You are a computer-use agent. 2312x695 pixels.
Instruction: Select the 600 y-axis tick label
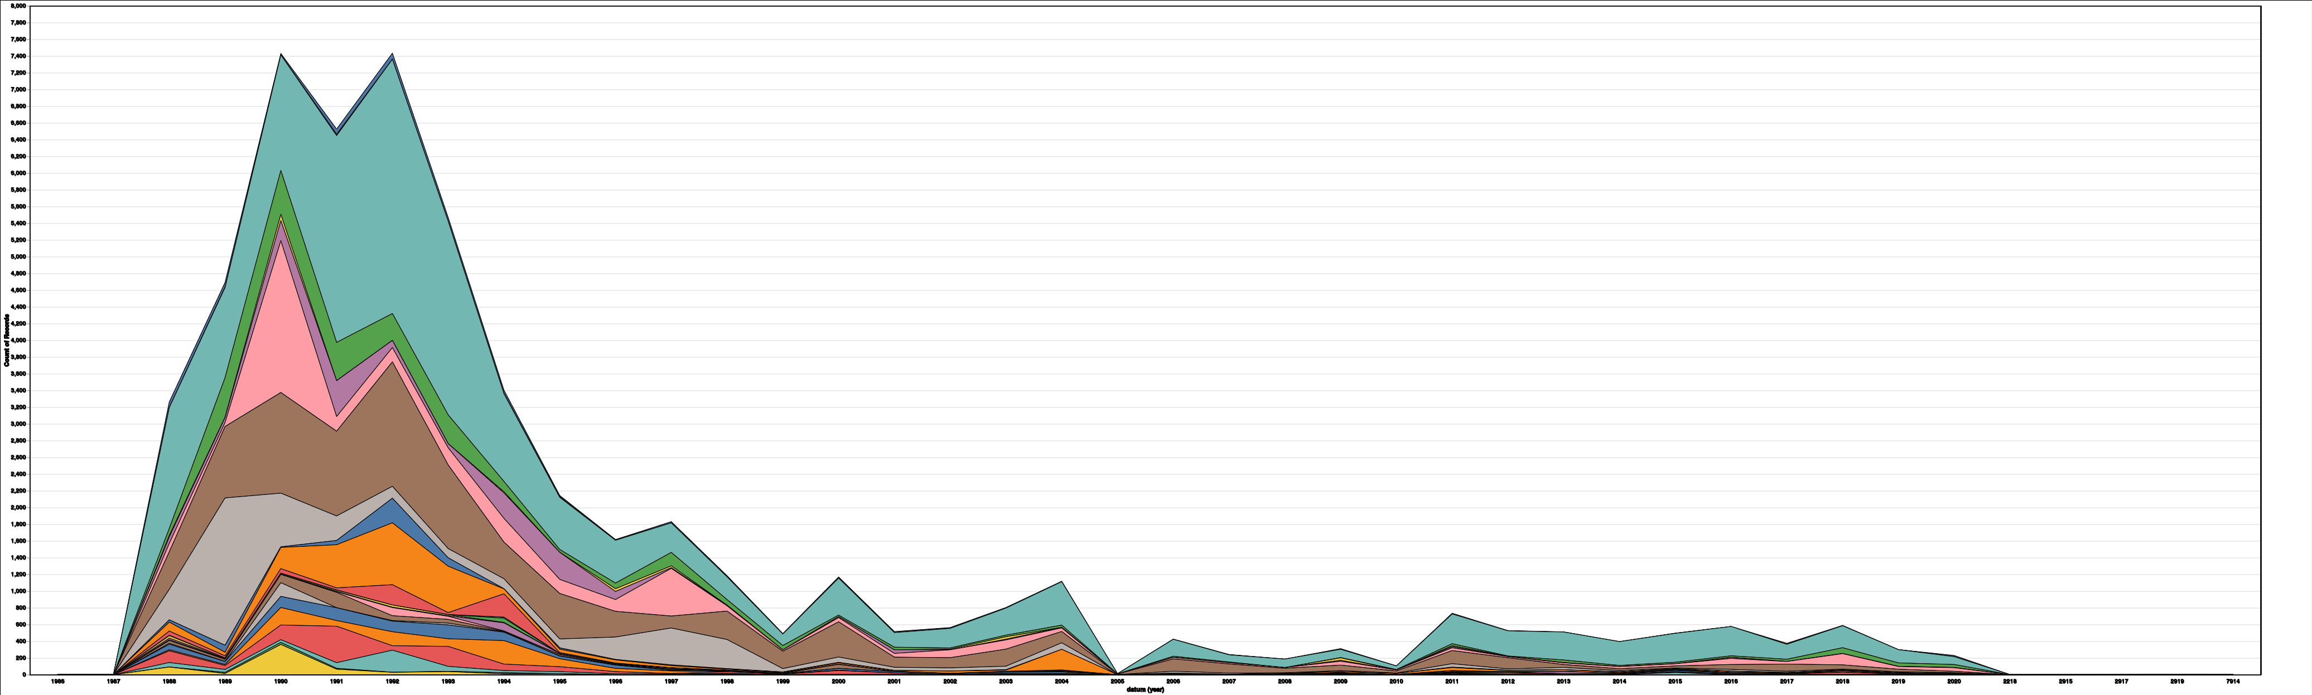(21, 625)
